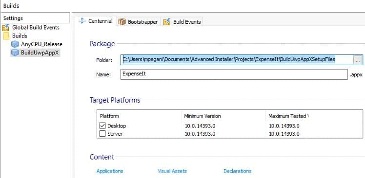Click the Bootstrapper package icon

tap(122, 22)
